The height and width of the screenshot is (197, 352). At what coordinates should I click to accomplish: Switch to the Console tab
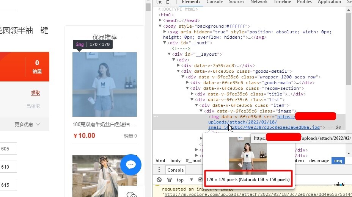point(215,2)
